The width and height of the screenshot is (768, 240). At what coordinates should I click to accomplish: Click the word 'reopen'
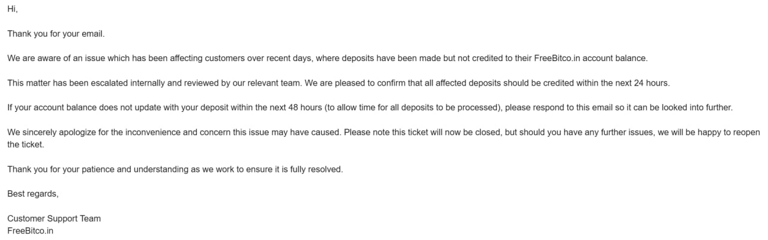[x=746, y=132]
